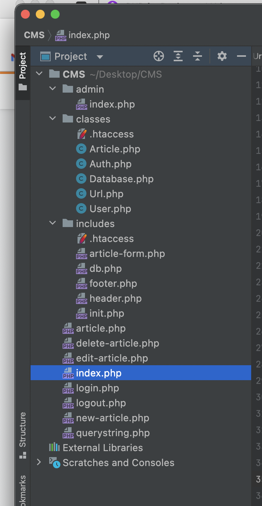
Task: Click the Collapse All icon in Project toolbar
Action: [x=198, y=56]
